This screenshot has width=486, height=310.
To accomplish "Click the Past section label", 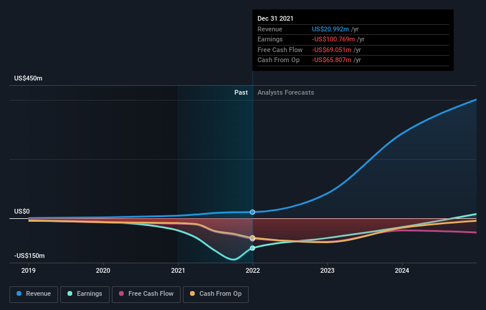I will pyautogui.click(x=241, y=93).
